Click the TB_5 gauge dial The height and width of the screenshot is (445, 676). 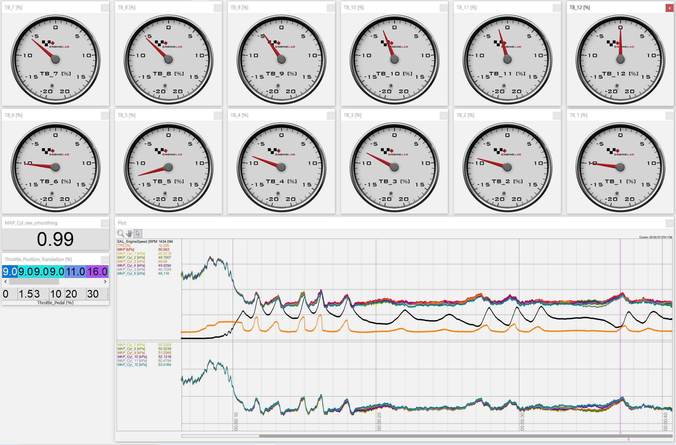pyautogui.click(x=168, y=167)
